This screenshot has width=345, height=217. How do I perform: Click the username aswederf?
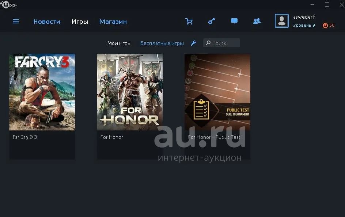coord(304,17)
